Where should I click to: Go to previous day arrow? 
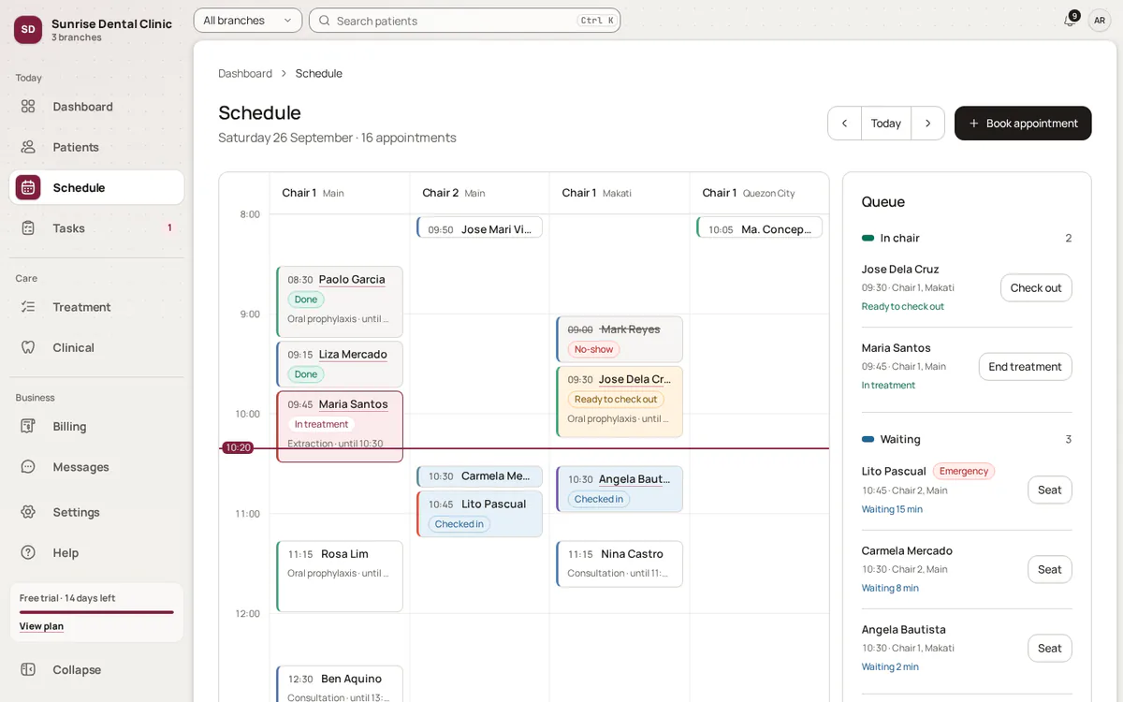coord(844,124)
